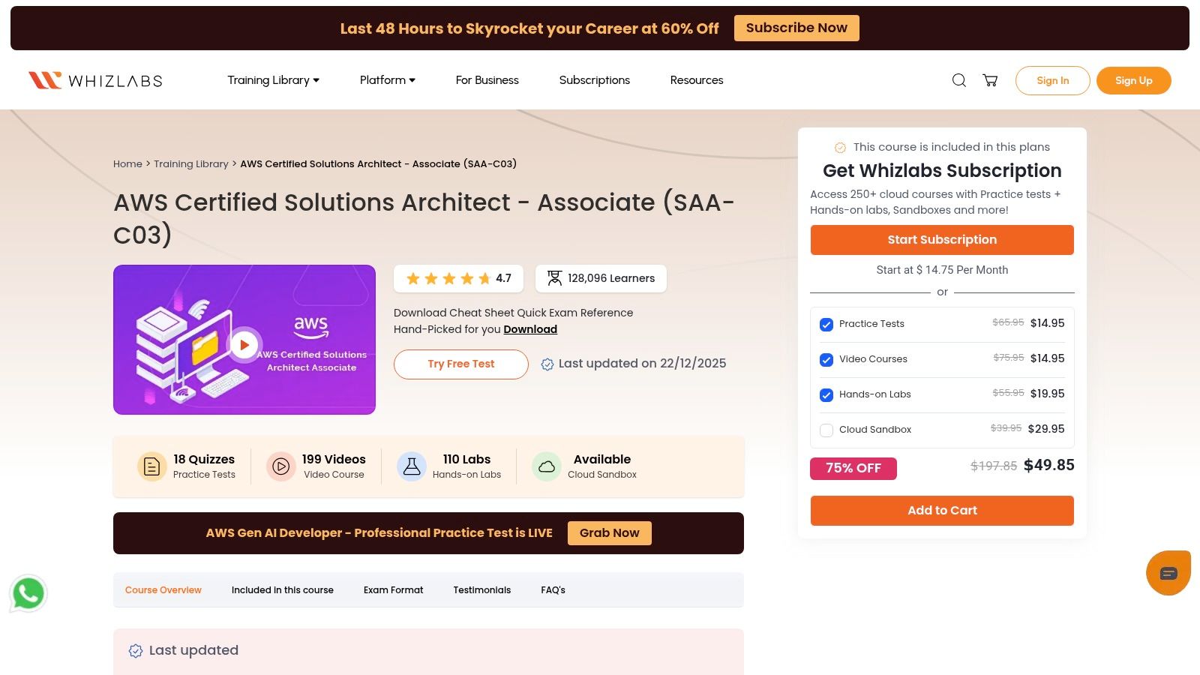Viewport: 1200px width, 675px height.
Task: Open Training Library breadcrumb link
Action: (x=191, y=164)
